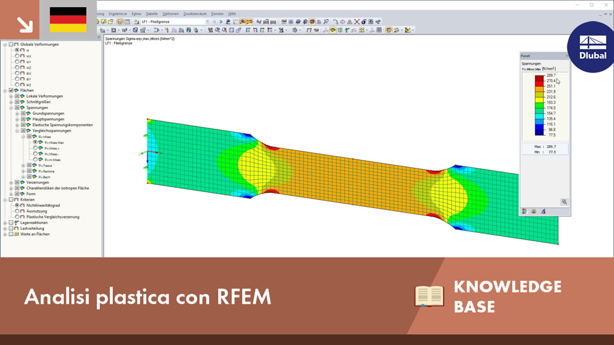Click the color scale tab icon in Panel
614x345 pixels.
(x=524, y=211)
